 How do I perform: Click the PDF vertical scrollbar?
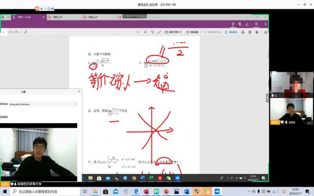click(268, 53)
